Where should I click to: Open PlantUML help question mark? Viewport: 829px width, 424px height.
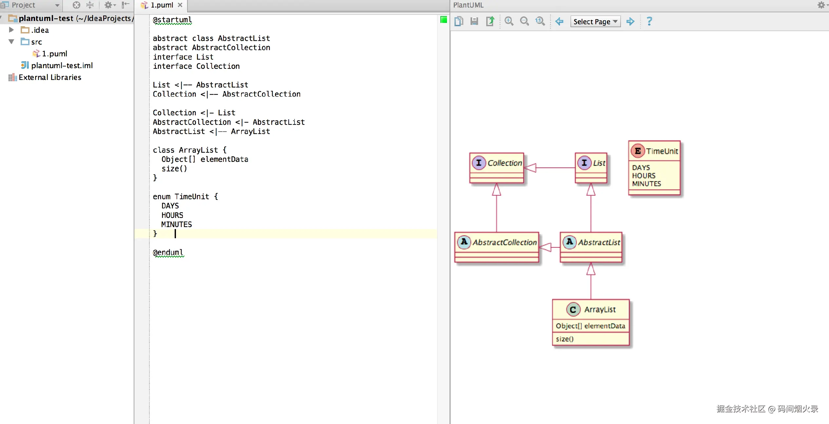click(649, 22)
